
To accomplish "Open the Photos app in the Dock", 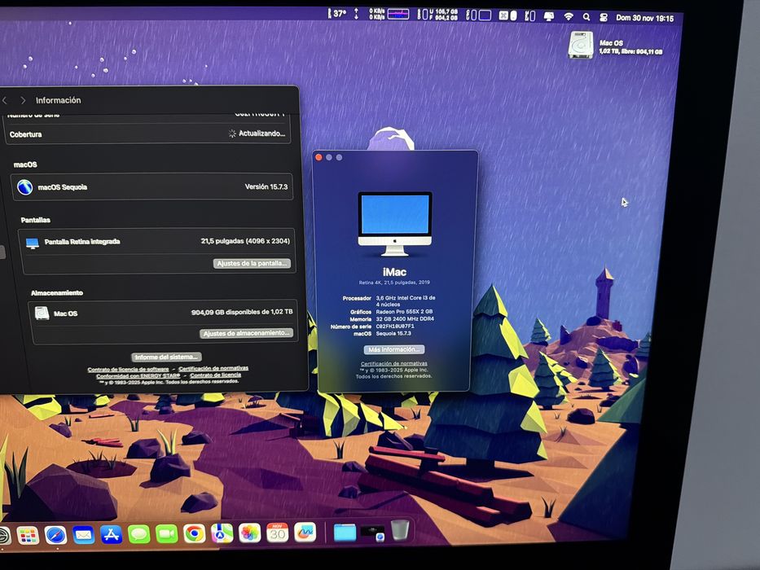I will (249, 533).
